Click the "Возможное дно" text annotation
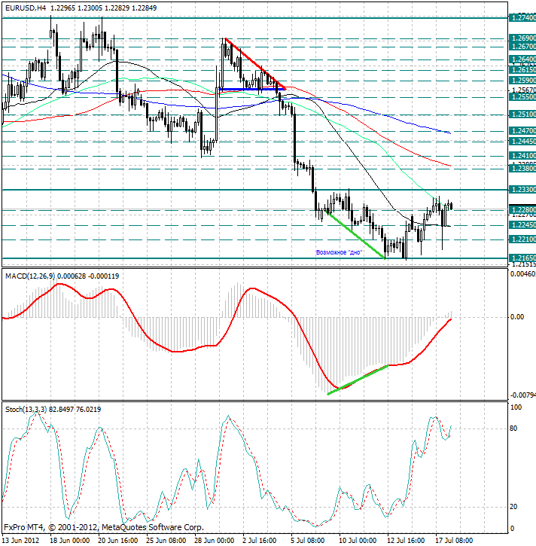The image size is (536, 546). click(338, 252)
